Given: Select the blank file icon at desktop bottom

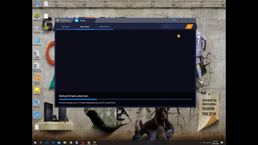Looking at the screenshot, I should [37, 127].
